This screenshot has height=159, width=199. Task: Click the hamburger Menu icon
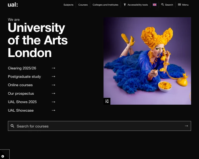[179, 5]
